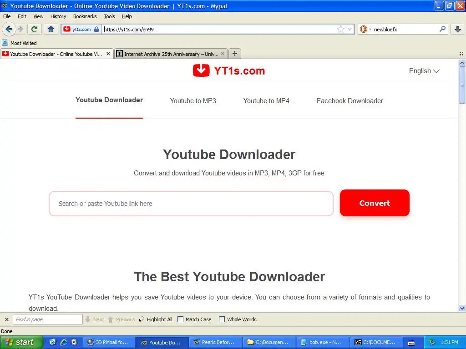Screen dimensions: 466x349
Task: Switch to the Internet Archive 25th Anniversary tab
Action: click(x=171, y=54)
